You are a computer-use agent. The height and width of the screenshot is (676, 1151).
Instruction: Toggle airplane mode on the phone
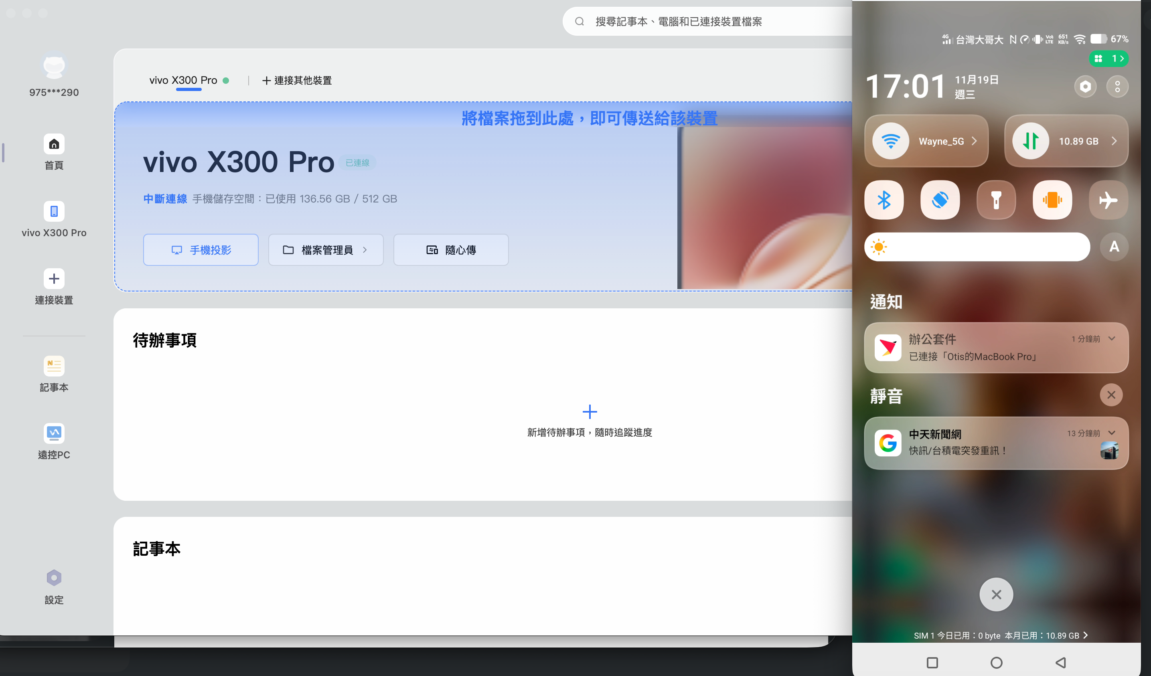1108,200
